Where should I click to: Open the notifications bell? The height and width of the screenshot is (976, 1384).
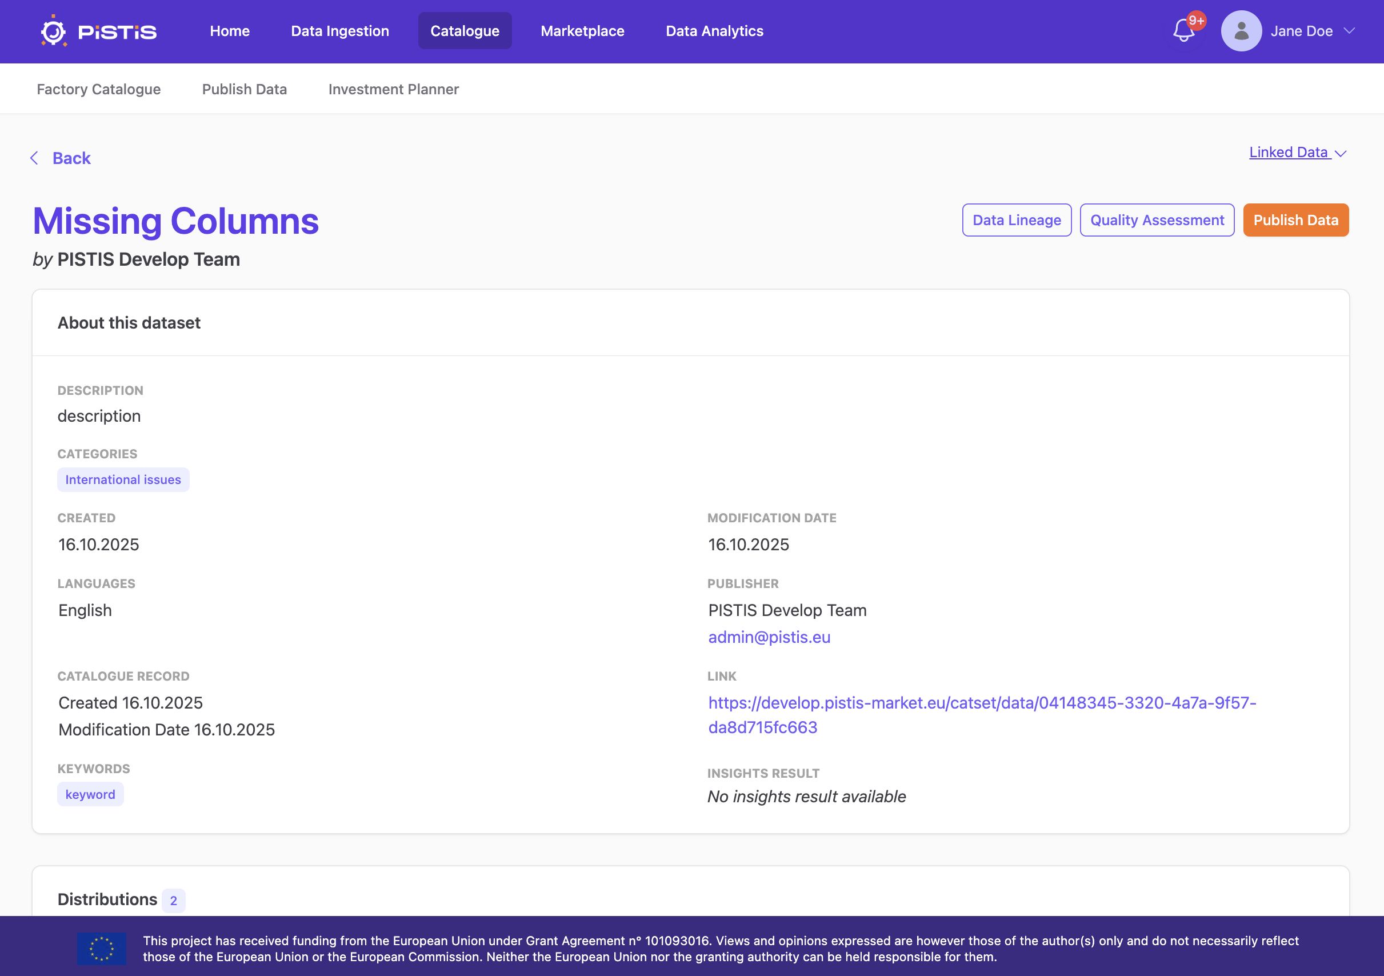pos(1183,31)
